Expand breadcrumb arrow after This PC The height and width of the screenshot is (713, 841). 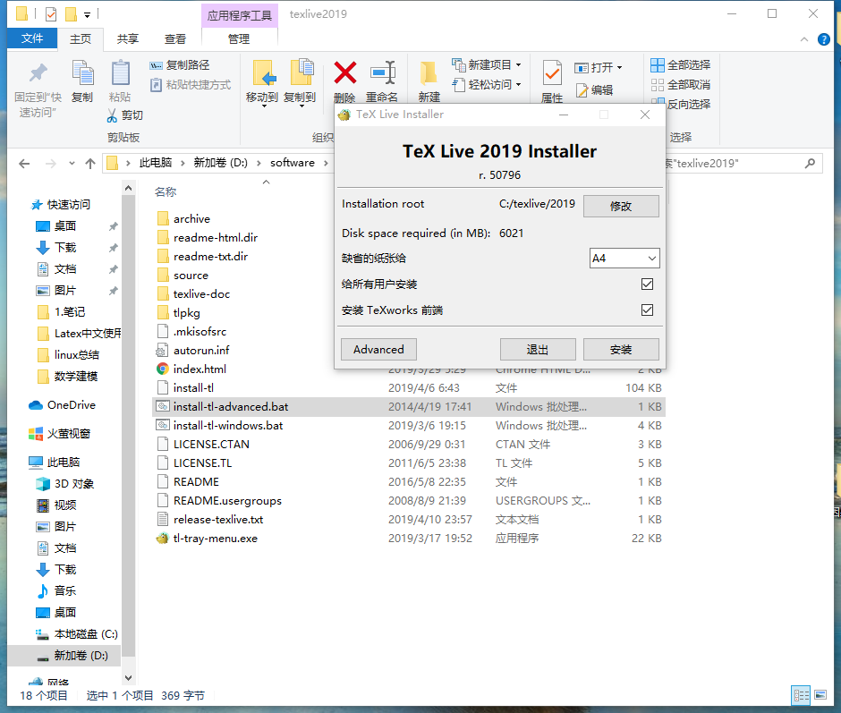click(x=183, y=163)
